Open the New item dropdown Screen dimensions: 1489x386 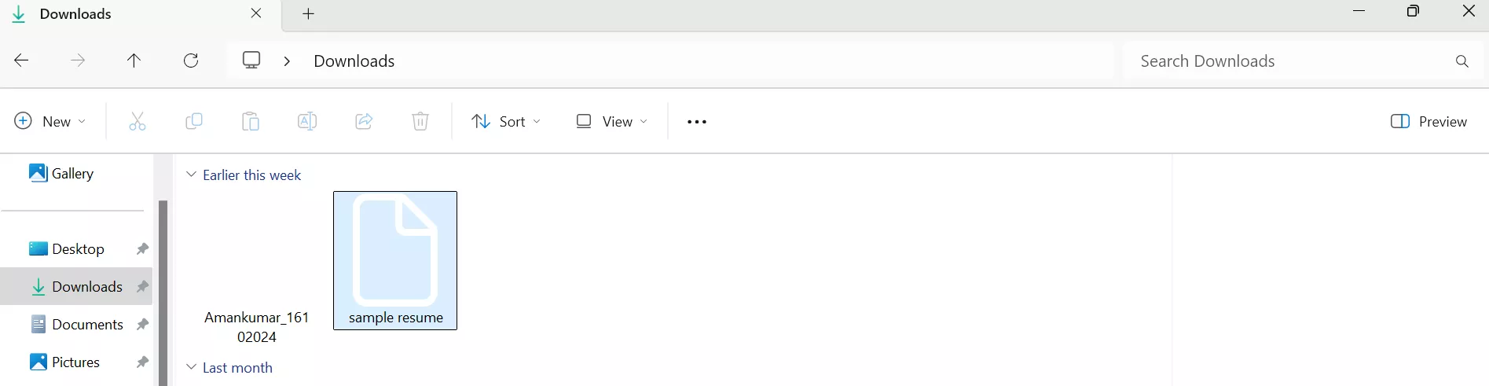(x=50, y=121)
